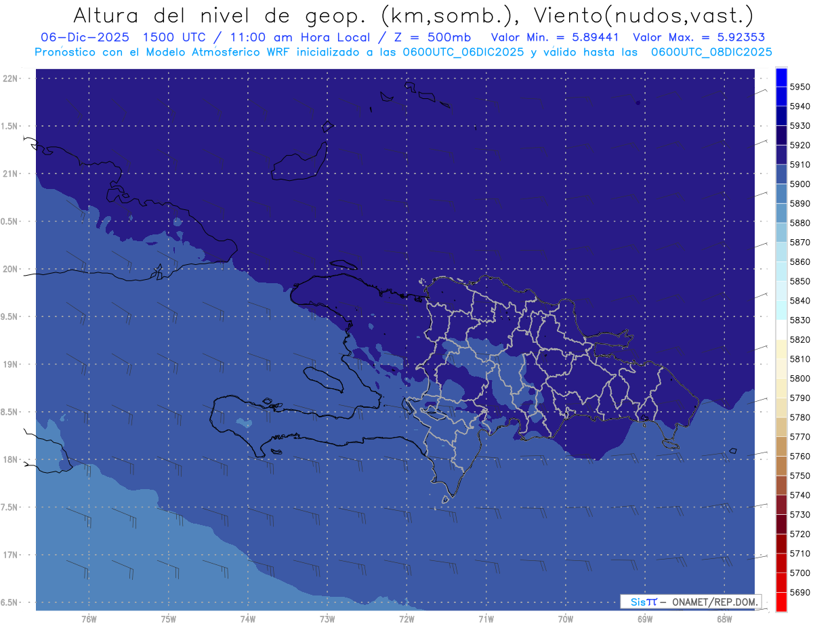The width and height of the screenshot is (813, 628).
Task: Click the "5920" color scale label
Action: tap(799, 146)
